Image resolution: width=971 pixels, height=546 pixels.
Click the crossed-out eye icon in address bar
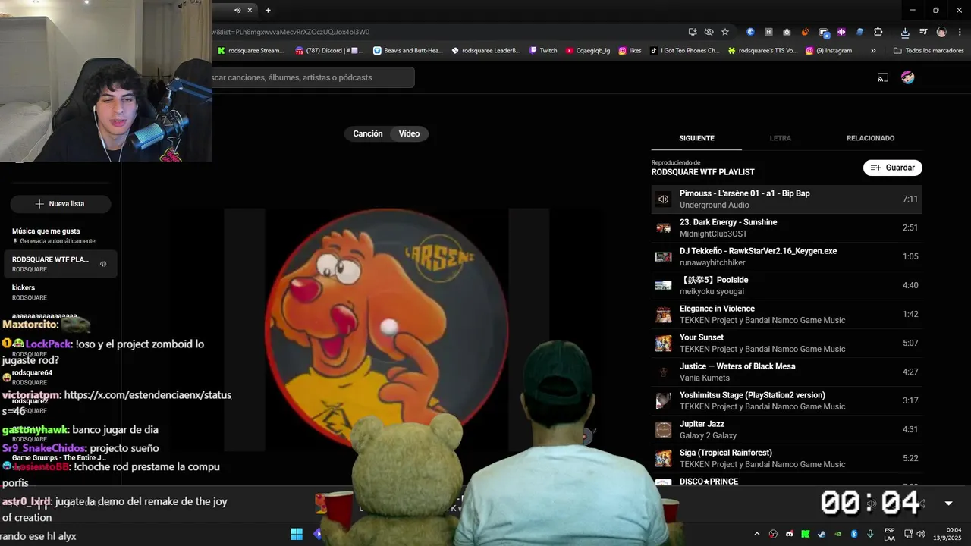[709, 32]
